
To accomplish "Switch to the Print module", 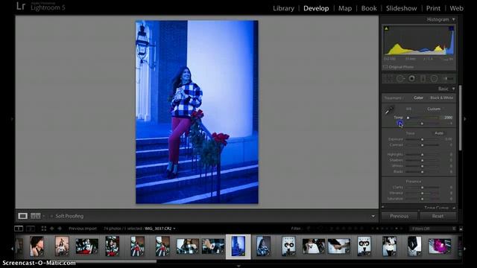I will click(x=433, y=8).
